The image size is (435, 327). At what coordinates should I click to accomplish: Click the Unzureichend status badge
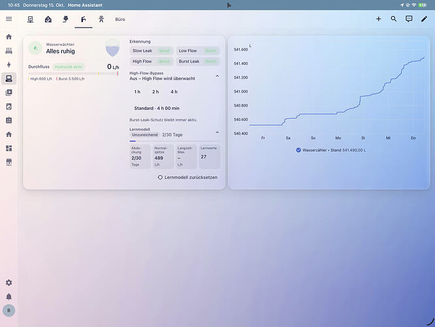coord(144,135)
